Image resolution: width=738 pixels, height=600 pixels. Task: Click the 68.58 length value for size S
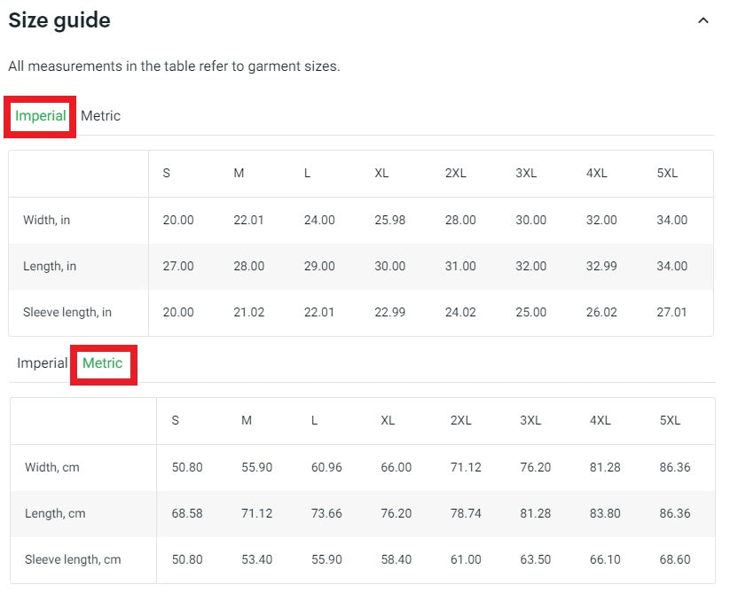pyautogui.click(x=186, y=513)
